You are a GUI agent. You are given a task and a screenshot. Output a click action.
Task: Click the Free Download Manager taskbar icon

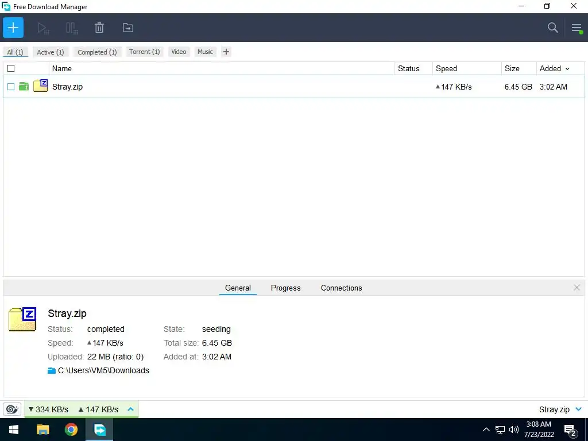(100, 430)
